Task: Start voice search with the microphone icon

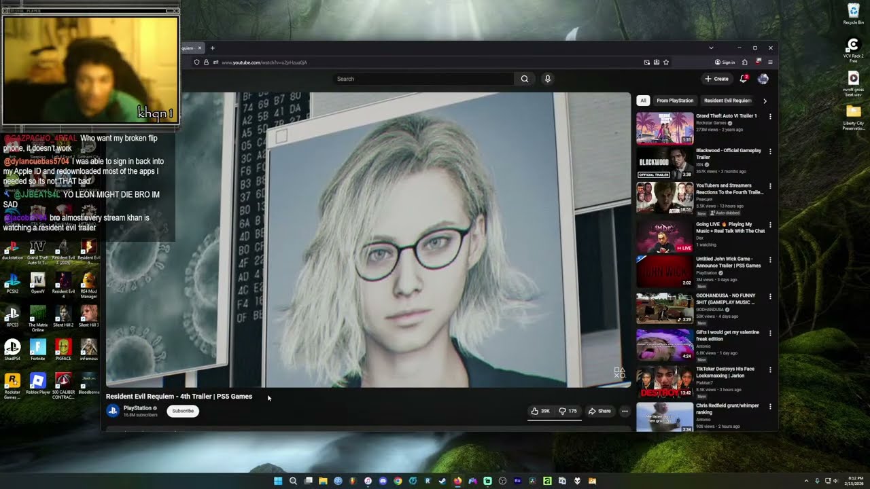Action: (547, 79)
